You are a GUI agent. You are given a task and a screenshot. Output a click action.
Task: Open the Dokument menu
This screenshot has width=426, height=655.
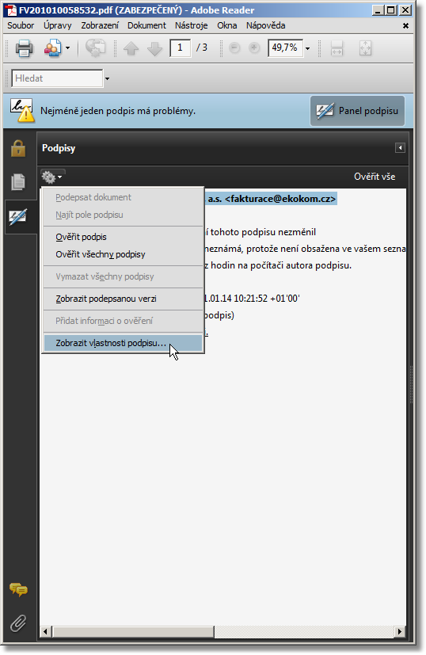pyautogui.click(x=146, y=25)
